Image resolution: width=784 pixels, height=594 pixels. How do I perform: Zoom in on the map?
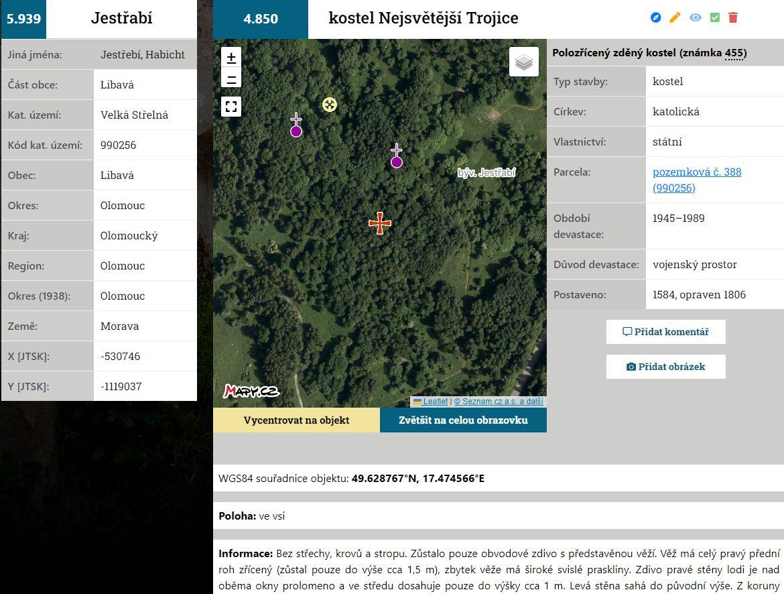pos(231,58)
